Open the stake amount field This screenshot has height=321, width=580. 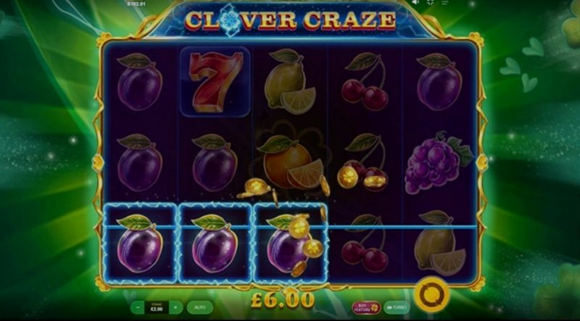157,307
